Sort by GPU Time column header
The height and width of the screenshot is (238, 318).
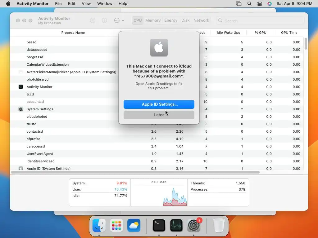(289, 33)
